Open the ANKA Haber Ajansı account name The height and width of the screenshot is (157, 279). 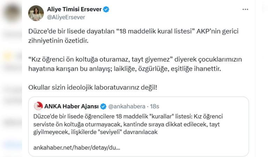[71, 106]
